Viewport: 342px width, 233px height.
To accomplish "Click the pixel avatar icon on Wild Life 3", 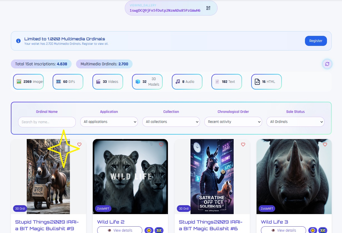I will point(323,230).
